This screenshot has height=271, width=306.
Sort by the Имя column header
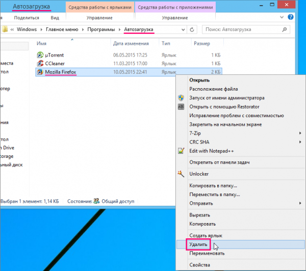pyautogui.click(x=41, y=43)
